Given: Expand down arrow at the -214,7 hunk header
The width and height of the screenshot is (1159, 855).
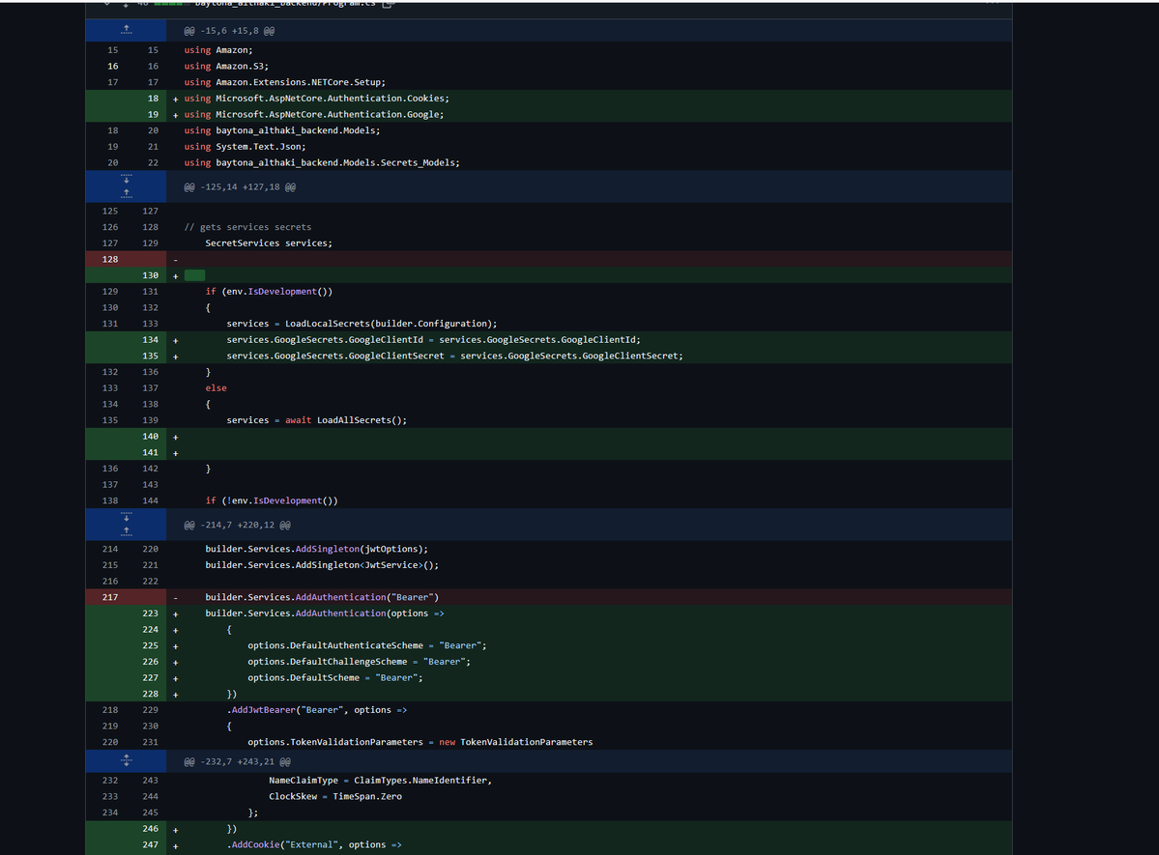Looking at the screenshot, I should coord(127,517).
